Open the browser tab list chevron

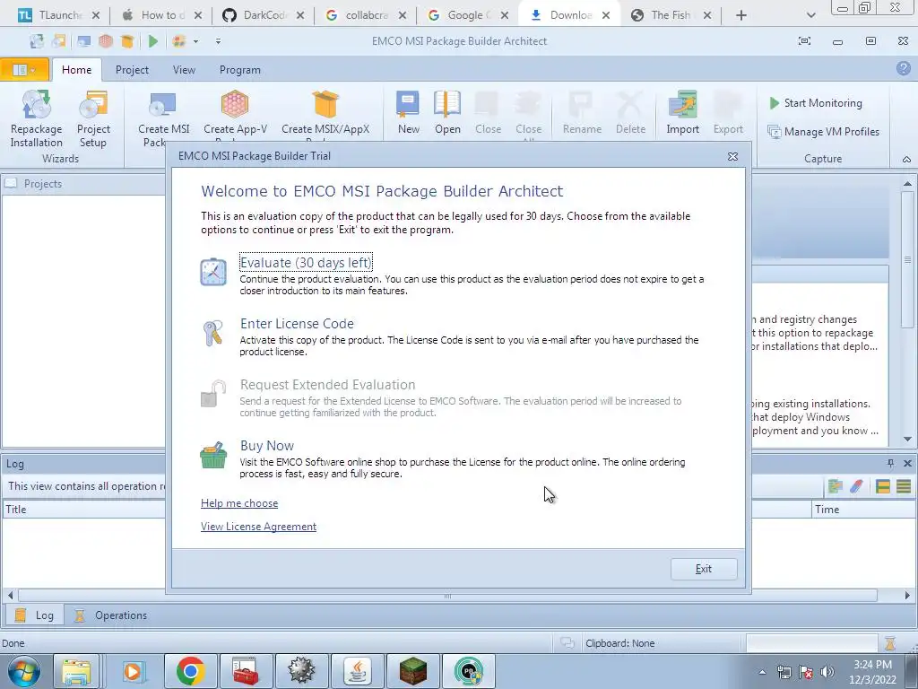coord(810,15)
